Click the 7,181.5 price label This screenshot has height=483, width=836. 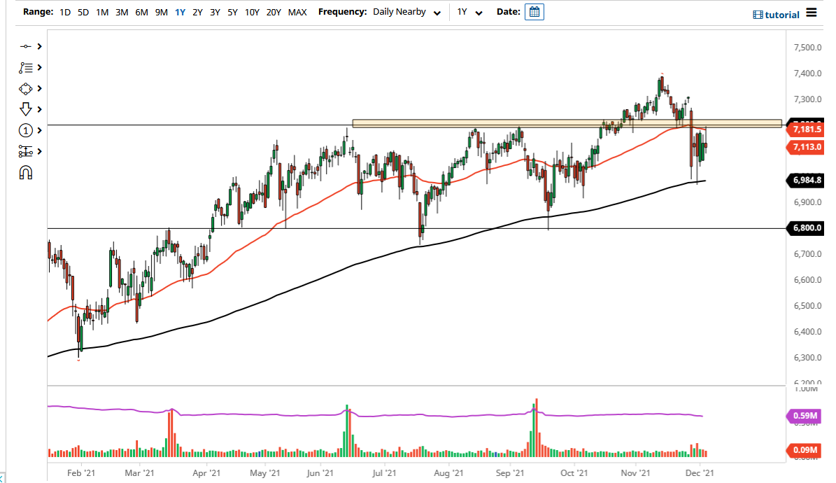[x=806, y=129]
